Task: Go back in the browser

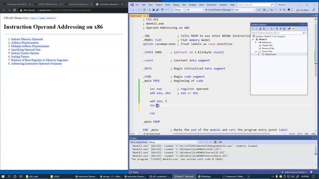Action: tap(3, 10)
